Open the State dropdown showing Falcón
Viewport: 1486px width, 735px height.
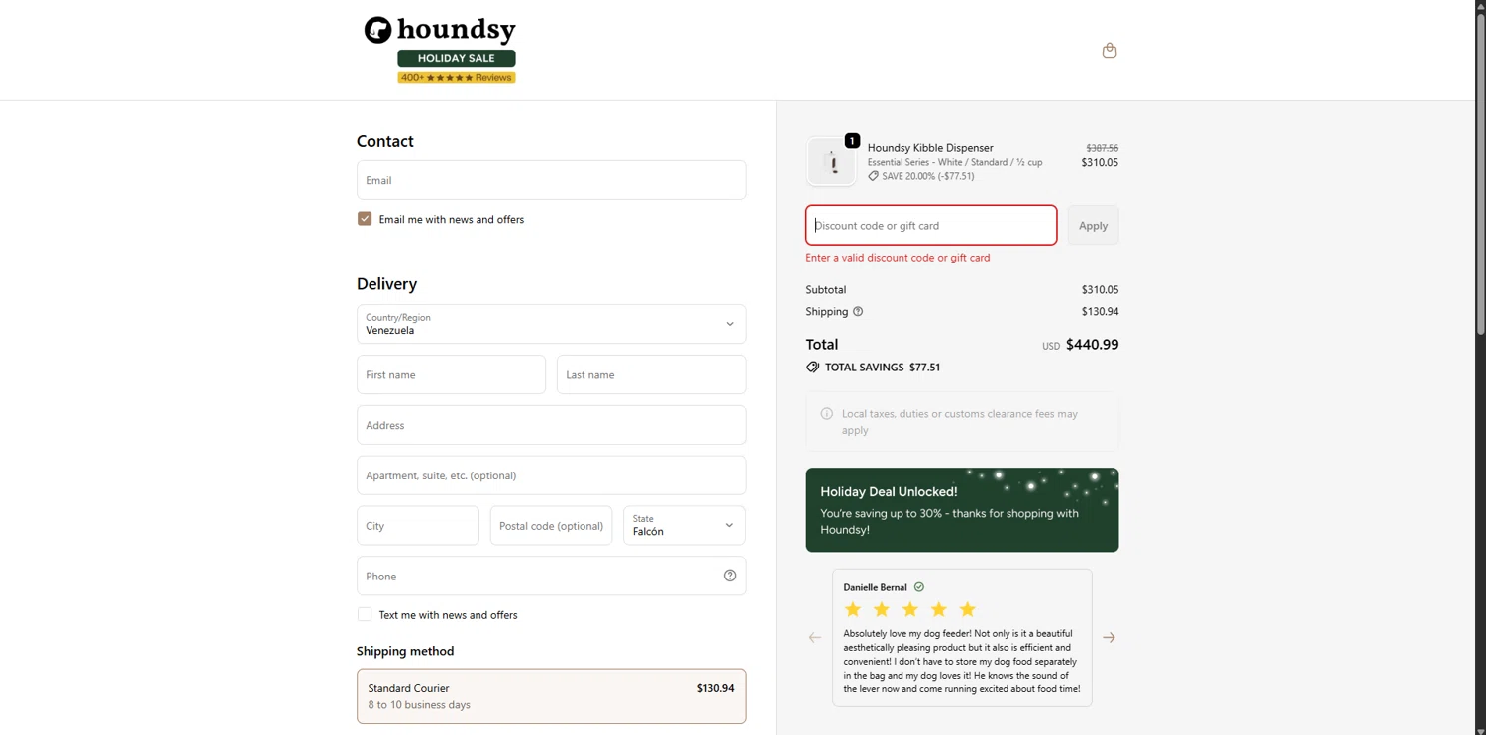click(685, 525)
